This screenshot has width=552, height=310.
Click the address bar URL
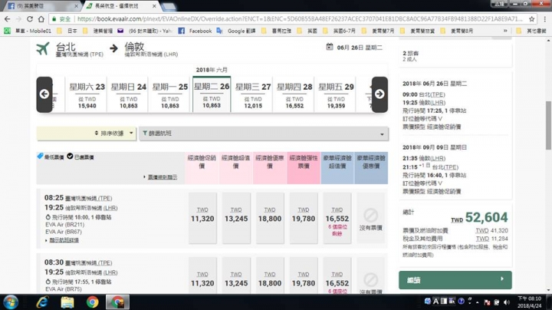[x=299, y=19]
